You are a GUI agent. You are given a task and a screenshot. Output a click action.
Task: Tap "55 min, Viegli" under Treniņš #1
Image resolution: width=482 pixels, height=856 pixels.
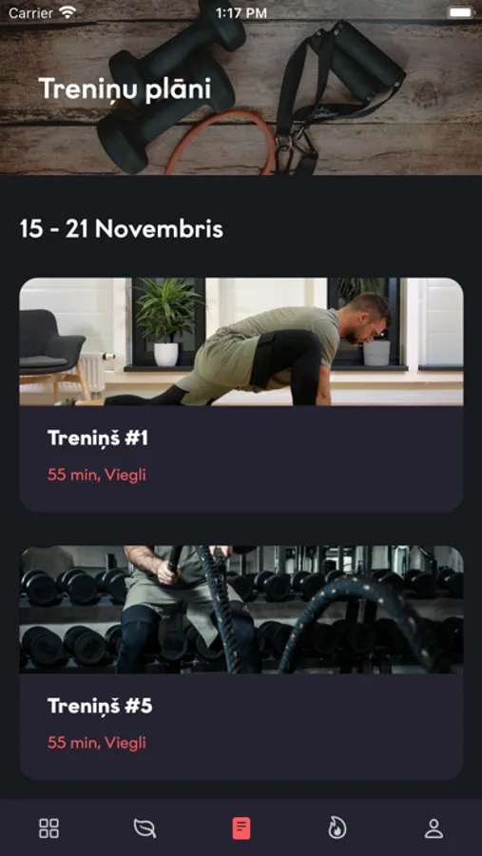pyautogui.click(x=97, y=475)
